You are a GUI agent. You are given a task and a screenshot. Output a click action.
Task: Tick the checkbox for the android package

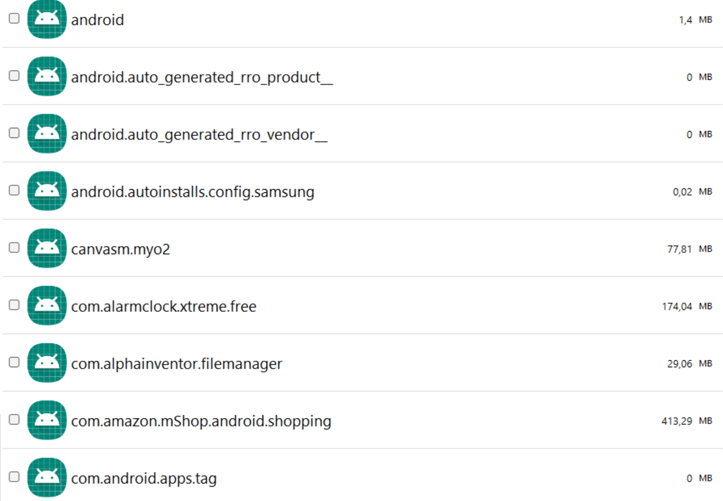pos(14,18)
